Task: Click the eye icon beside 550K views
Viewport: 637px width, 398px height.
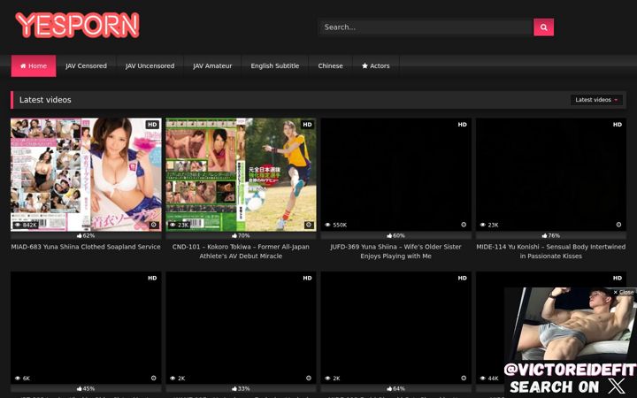Action: pyautogui.click(x=328, y=225)
